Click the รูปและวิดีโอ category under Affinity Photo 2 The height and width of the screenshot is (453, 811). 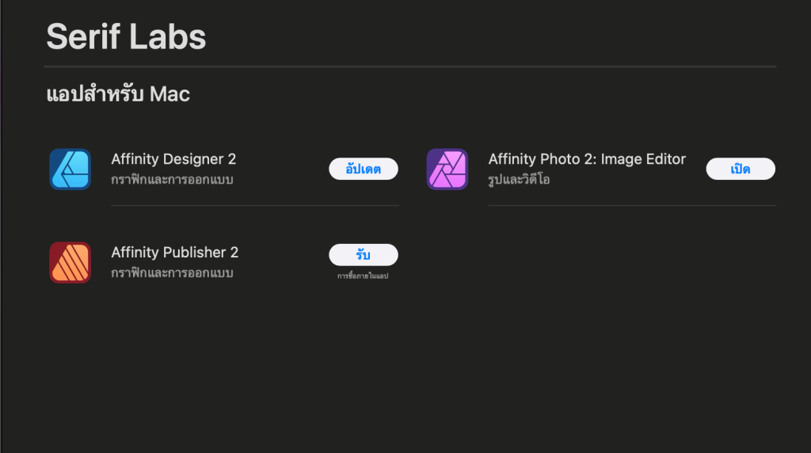[519, 180]
